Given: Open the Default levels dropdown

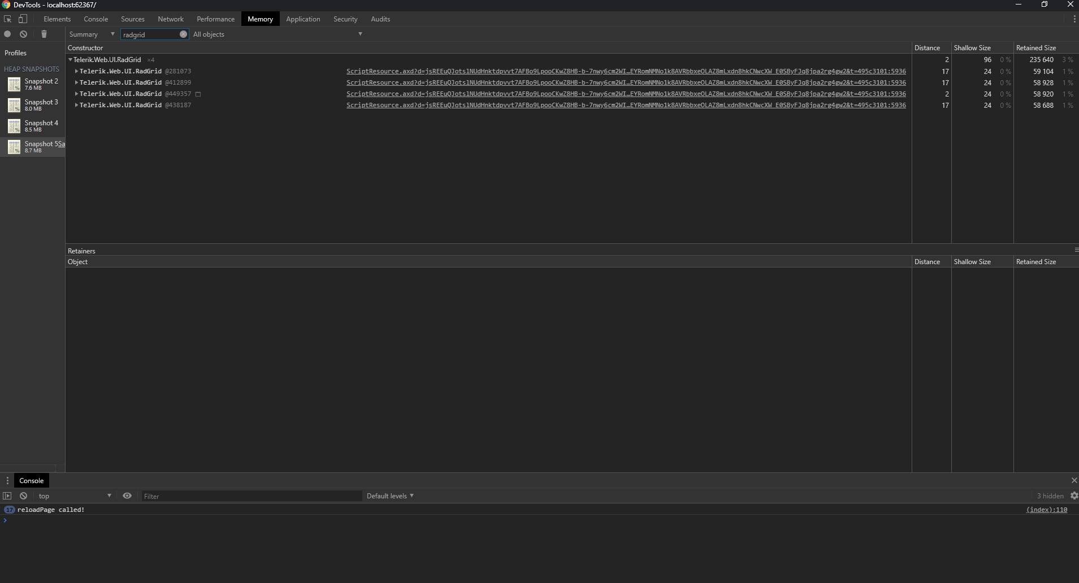Looking at the screenshot, I should click(x=390, y=496).
